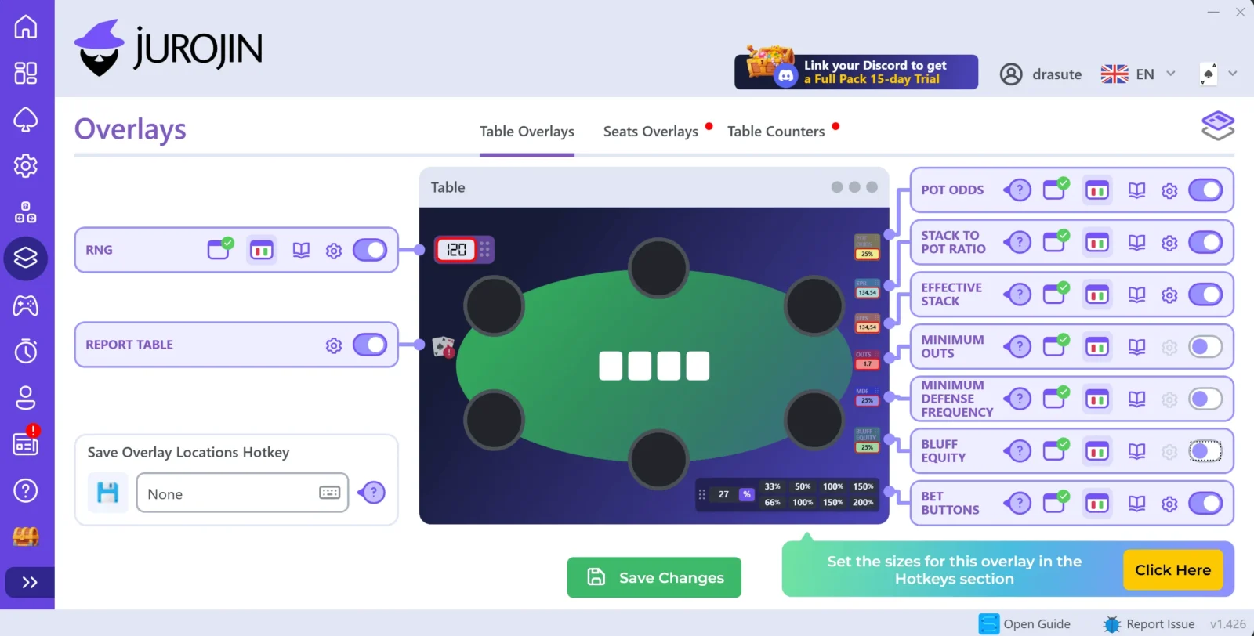
Task: Enable the Minimum Defense Frequency switch
Action: click(1205, 399)
